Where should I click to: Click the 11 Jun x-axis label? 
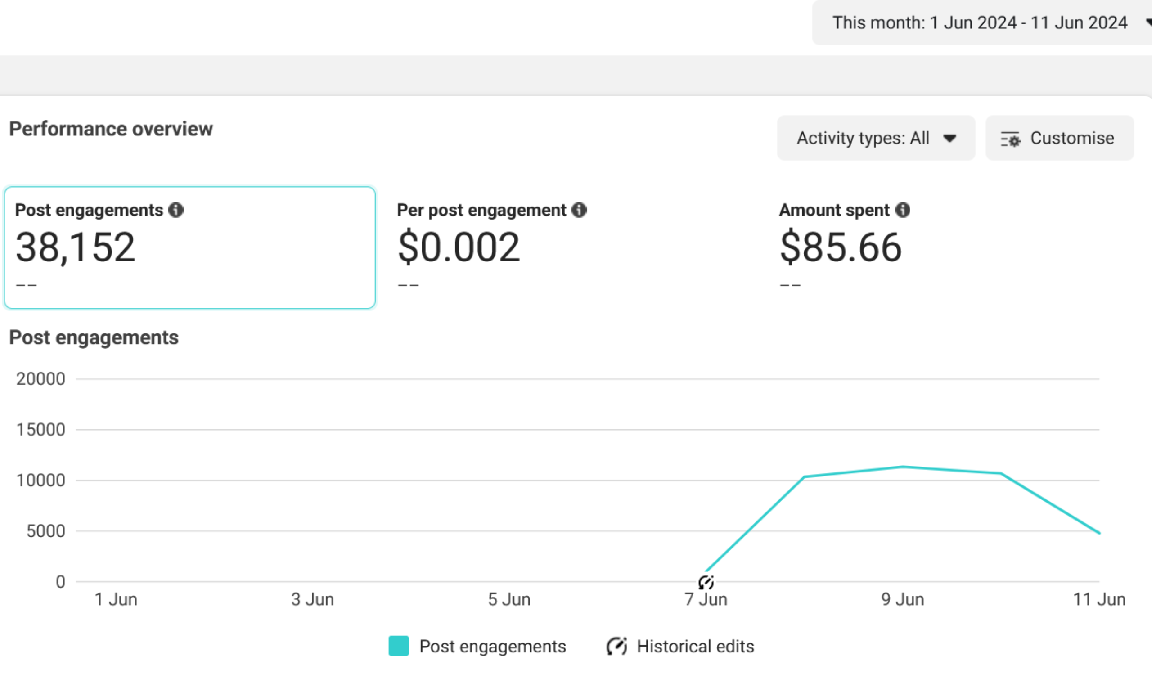coord(1099,600)
